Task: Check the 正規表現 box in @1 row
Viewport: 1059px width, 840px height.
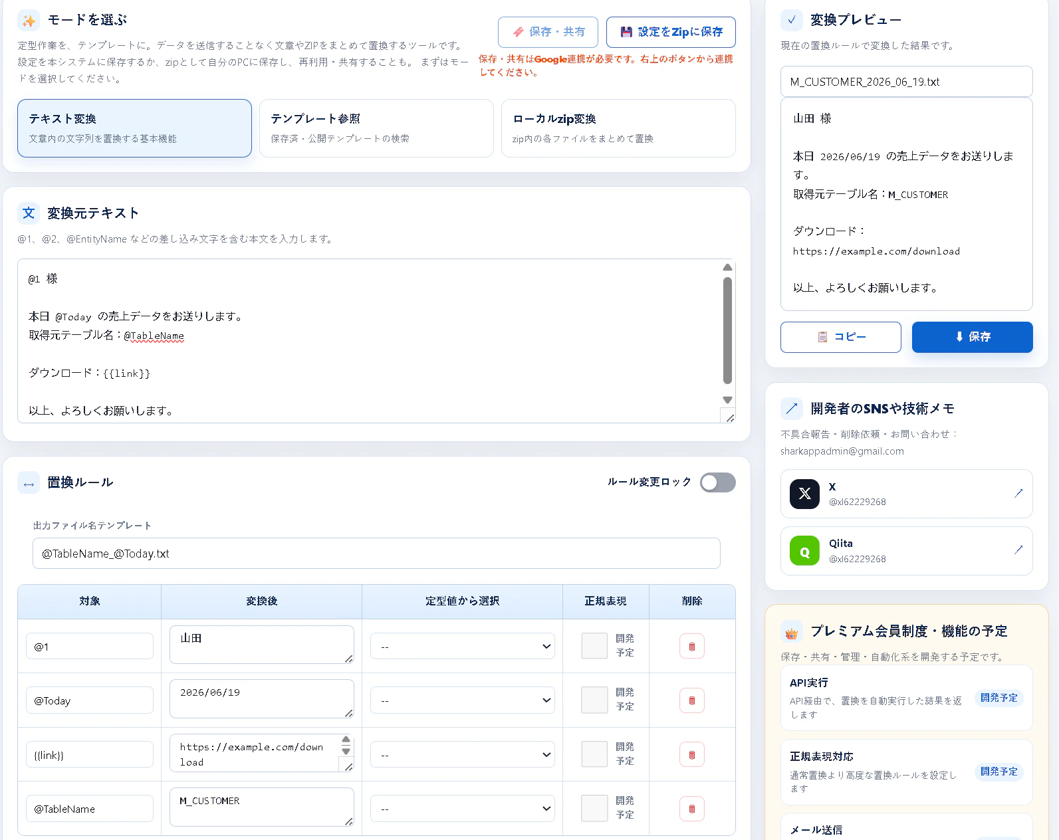Action: [x=594, y=646]
